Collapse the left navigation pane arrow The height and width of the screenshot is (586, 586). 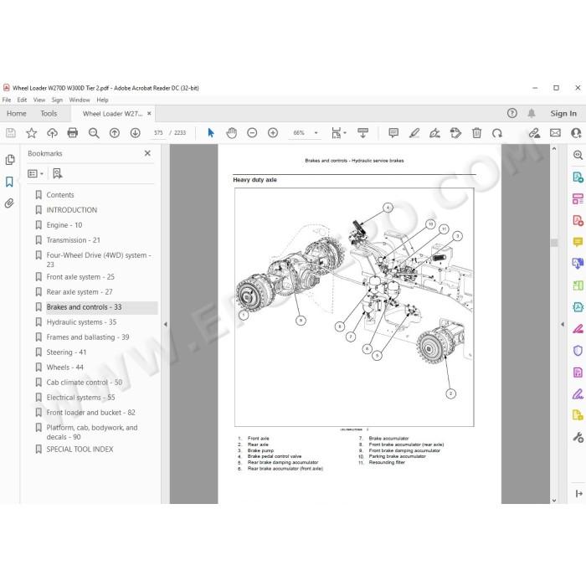(165, 325)
